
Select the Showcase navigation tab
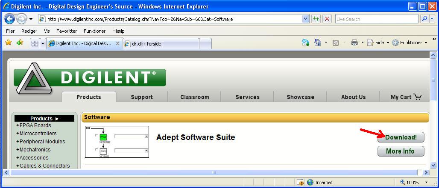300,97
